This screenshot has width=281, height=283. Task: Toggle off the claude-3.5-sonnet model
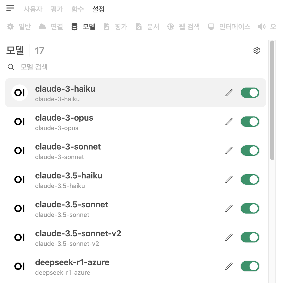(250, 208)
